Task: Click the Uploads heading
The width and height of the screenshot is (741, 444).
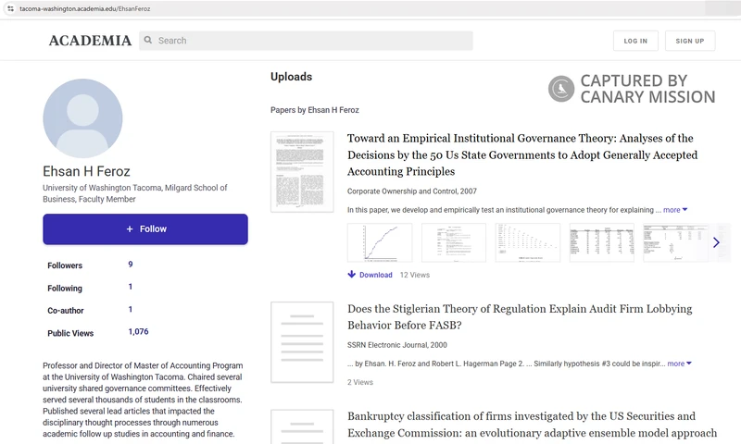Action: [x=291, y=77]
